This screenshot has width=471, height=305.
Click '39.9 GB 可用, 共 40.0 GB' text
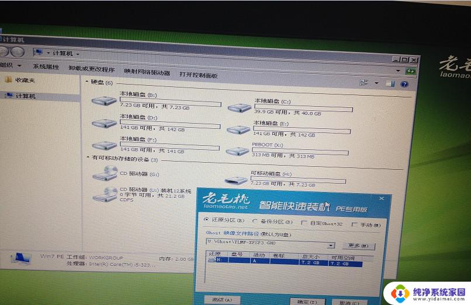[288, 113]
